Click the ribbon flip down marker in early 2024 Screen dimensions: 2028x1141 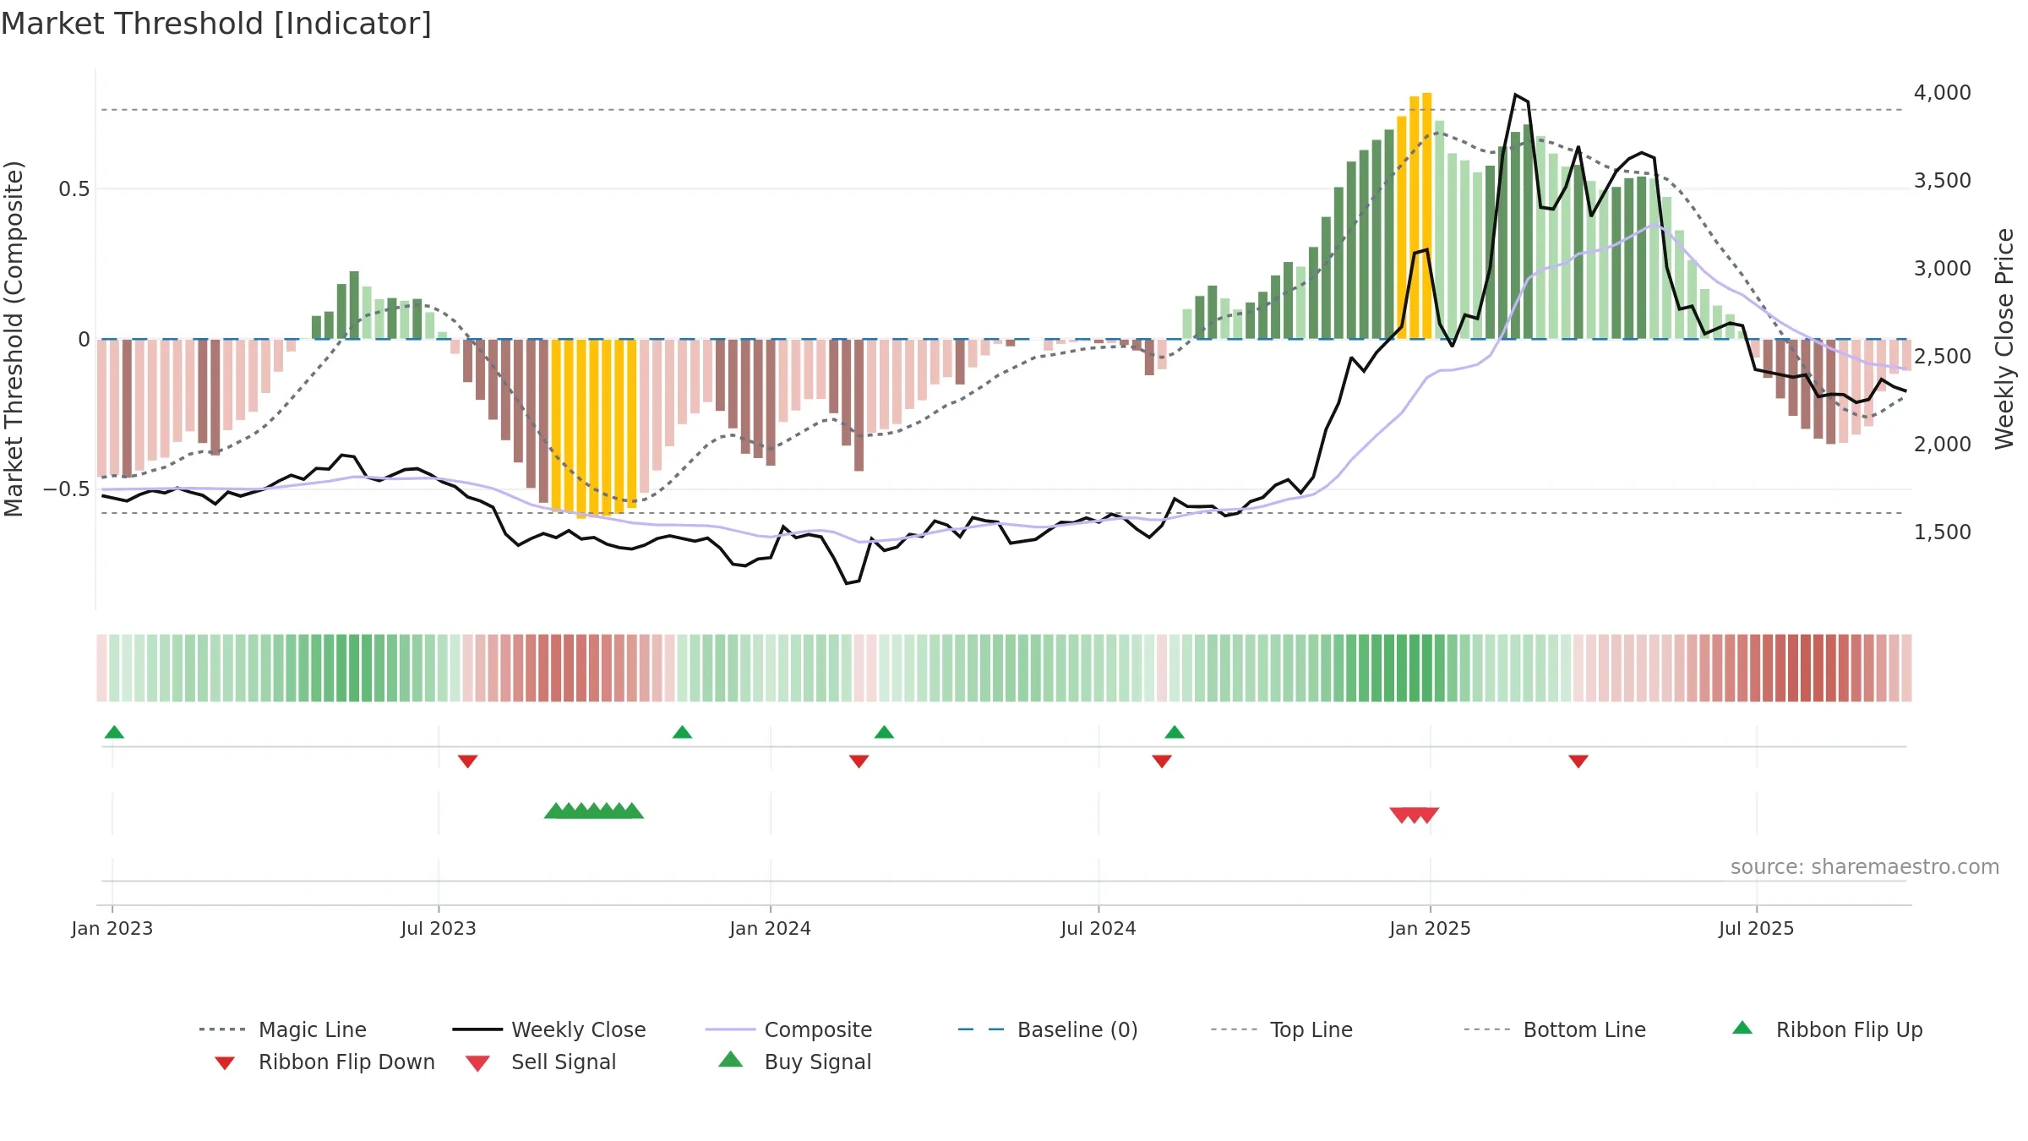point(859,762)
